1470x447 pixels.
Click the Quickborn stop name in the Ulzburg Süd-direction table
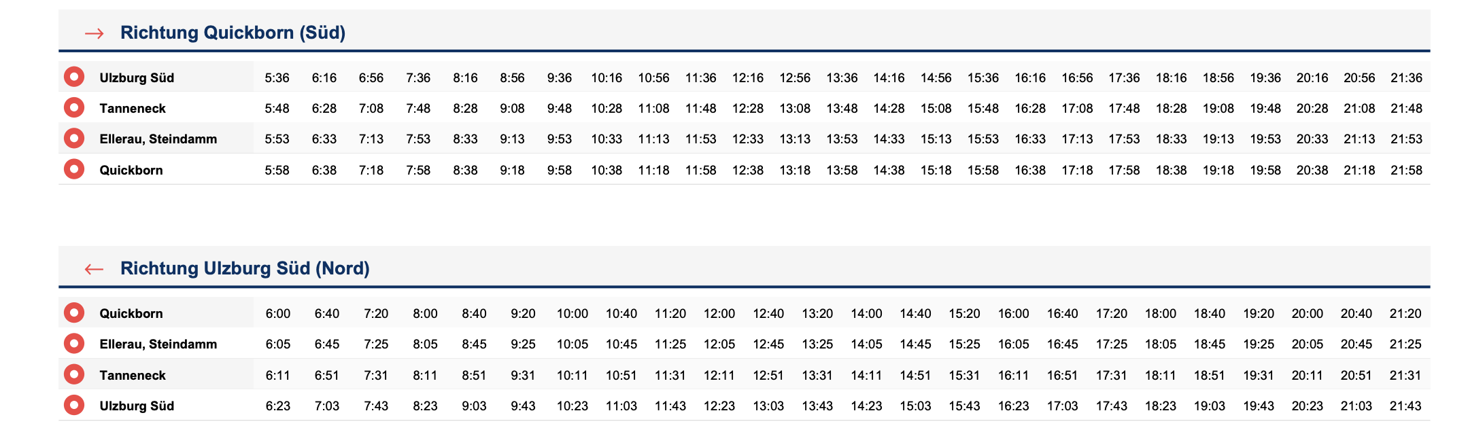tap(131, 314)
